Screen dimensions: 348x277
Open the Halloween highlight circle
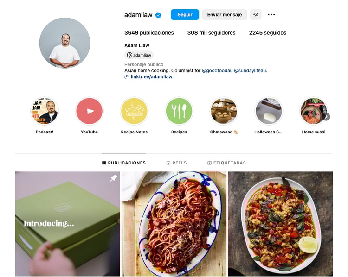269,111
